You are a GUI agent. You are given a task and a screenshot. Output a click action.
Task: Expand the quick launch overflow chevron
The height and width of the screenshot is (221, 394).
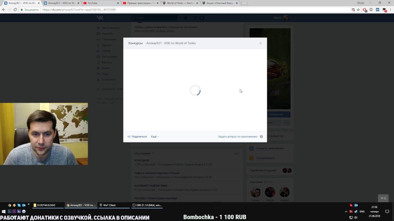(29, 205)
